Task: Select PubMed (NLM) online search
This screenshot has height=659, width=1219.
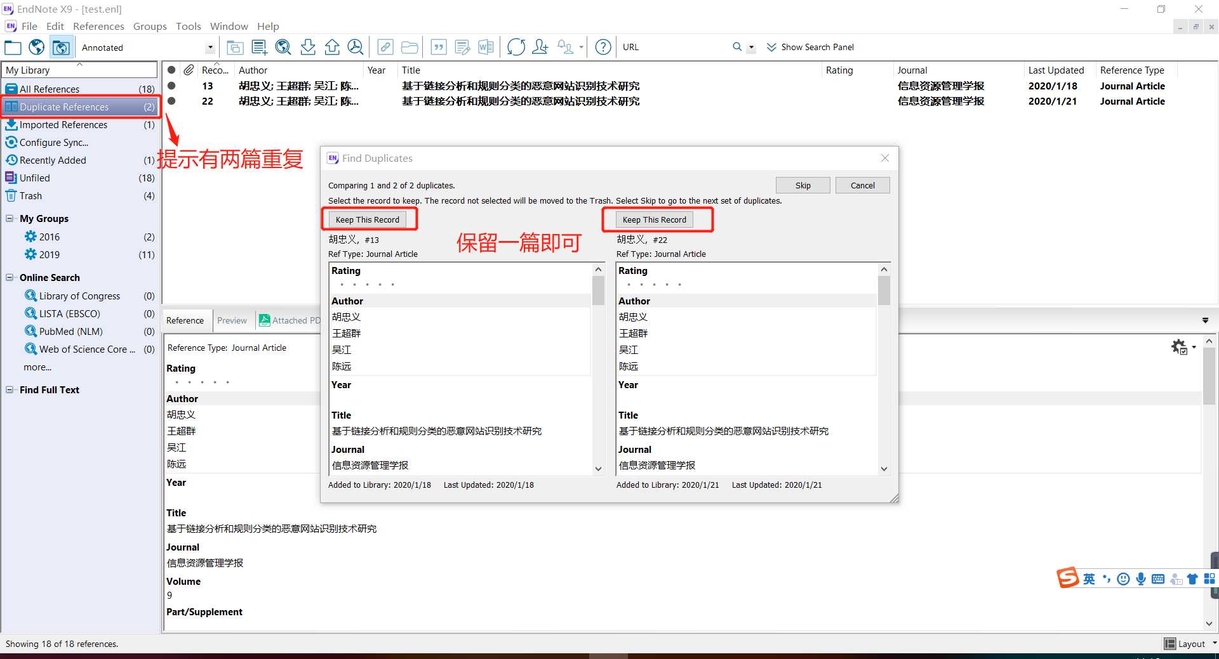Action: tap(89, 331)
